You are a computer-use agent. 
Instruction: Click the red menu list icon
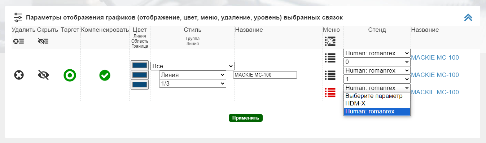coord(330,92)
